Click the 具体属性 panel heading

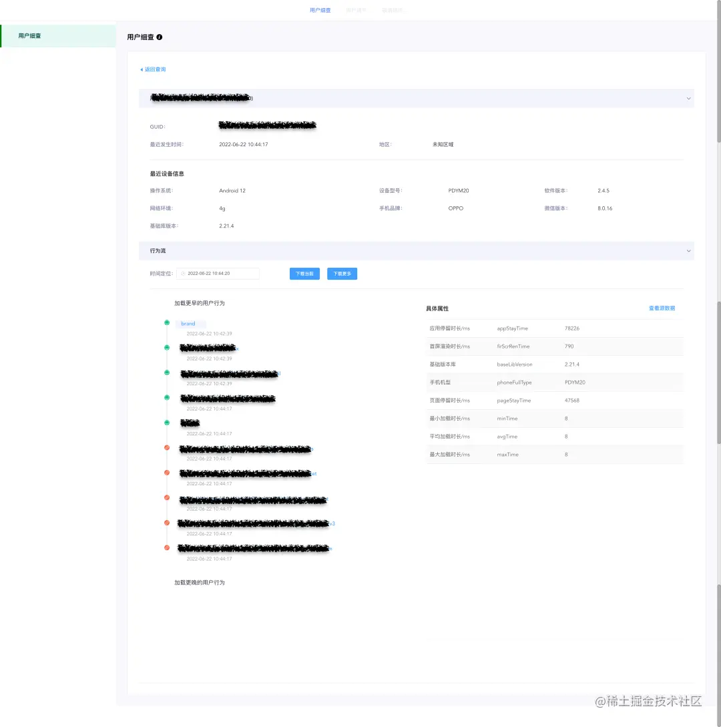[x=437, y=308]
